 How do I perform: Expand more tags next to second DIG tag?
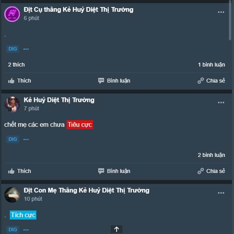coord(26,139)
